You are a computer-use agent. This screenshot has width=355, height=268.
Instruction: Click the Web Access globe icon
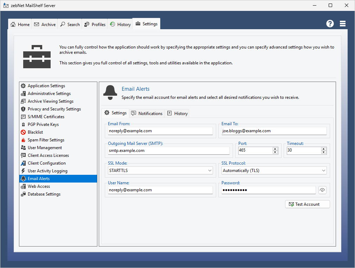point(23,186)
